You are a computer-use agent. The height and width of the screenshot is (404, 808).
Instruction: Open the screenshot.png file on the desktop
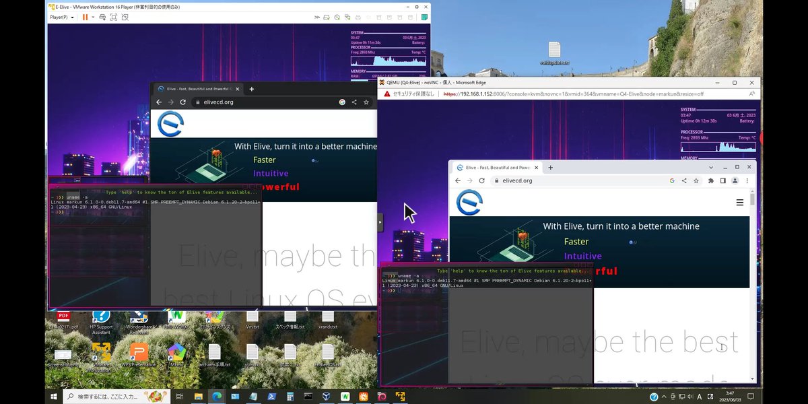pyautogui.click(x=63, y=357)
